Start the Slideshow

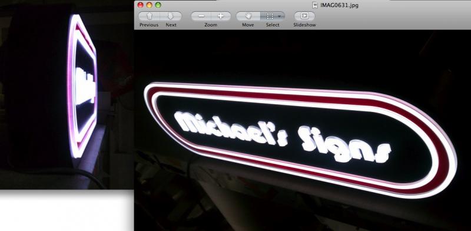click(304, 16)
